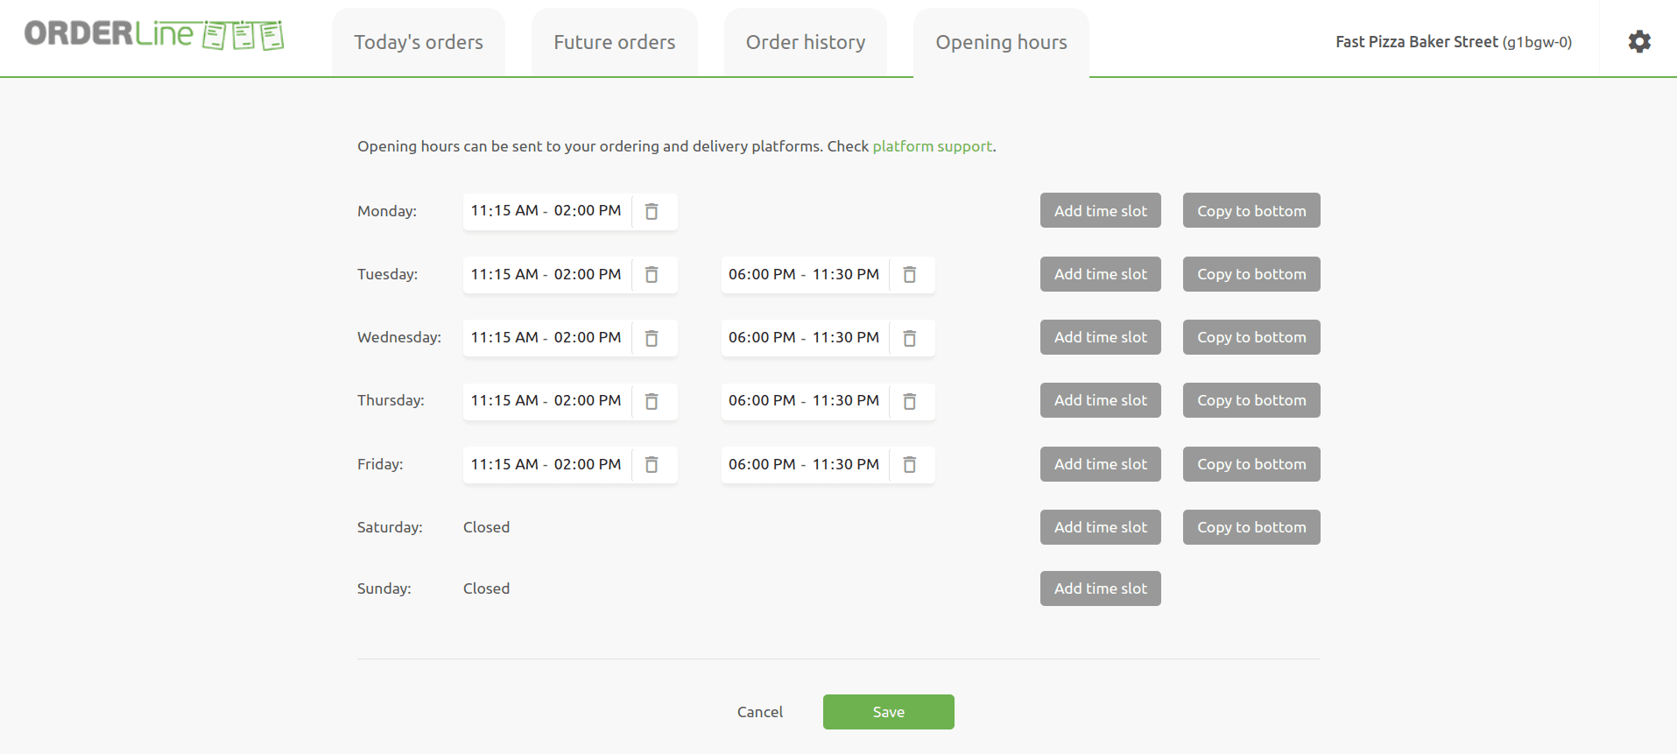Delete Wednesday's evening time slot
Image resolution: width=1677 pixels, height=754 pixels.
(910, 338)
